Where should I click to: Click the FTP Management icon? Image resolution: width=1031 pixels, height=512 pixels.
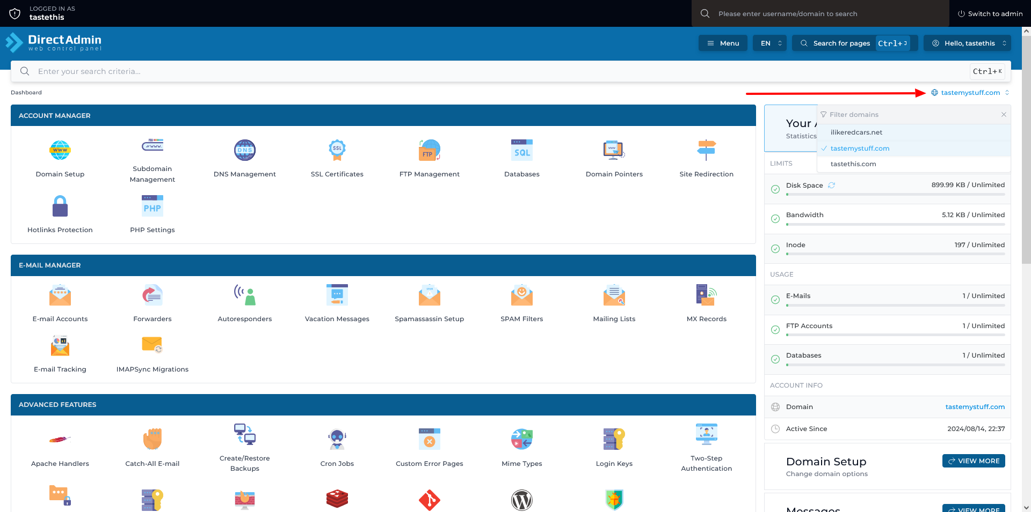click(429, 151)
